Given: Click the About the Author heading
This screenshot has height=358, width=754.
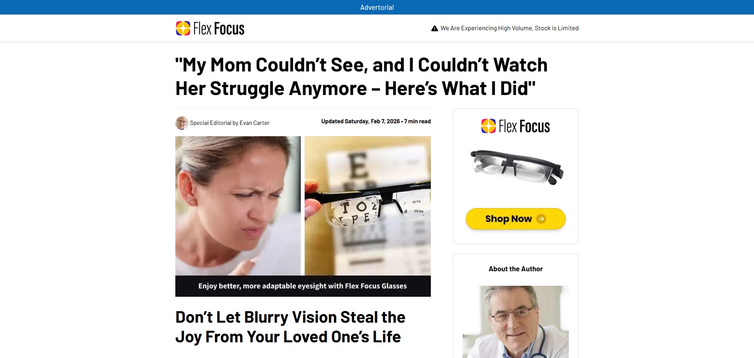Looking at the screenshot, I should [x=515, y=269].
